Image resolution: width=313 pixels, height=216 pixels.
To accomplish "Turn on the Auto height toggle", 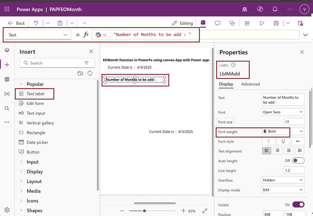I will coord(298,160).
